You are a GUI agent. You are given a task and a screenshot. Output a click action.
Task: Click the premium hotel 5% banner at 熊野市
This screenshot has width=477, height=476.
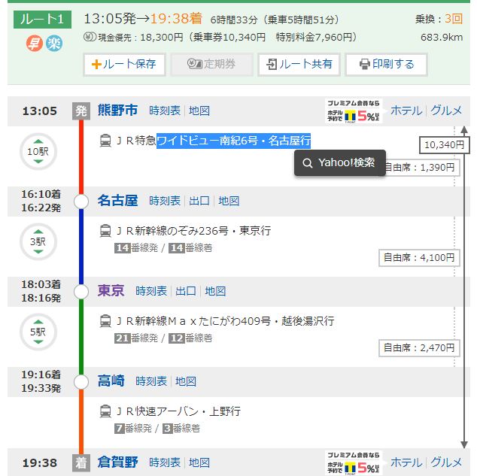click(x=354, y=111)
